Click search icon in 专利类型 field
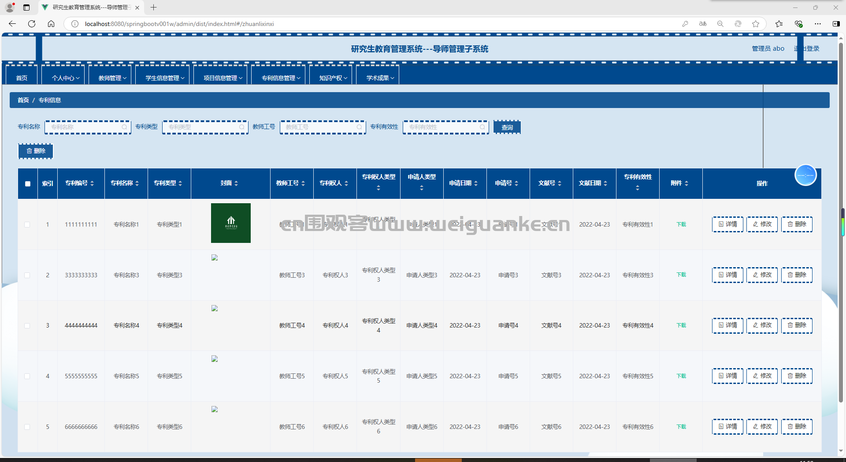The width and height of the screenshot is (846, 462). 241,127
